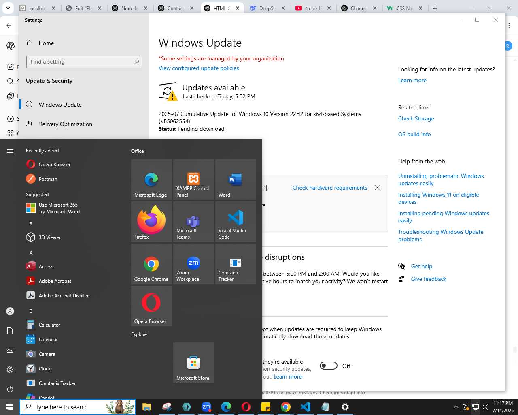518x415 pixels.
Task: Launch Zoom Workplace tile
Action: point(193,264)
